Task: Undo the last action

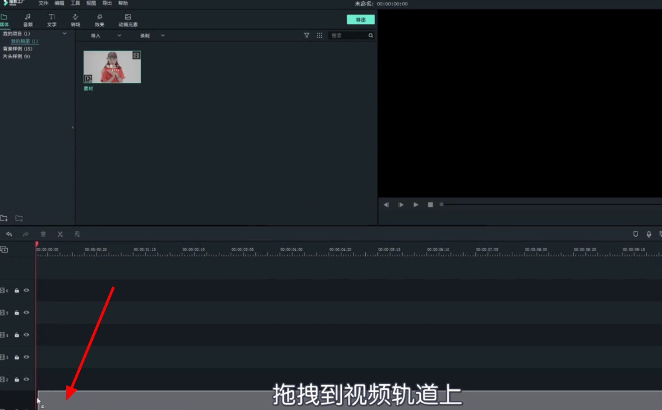Action: (x=9, y=234)
